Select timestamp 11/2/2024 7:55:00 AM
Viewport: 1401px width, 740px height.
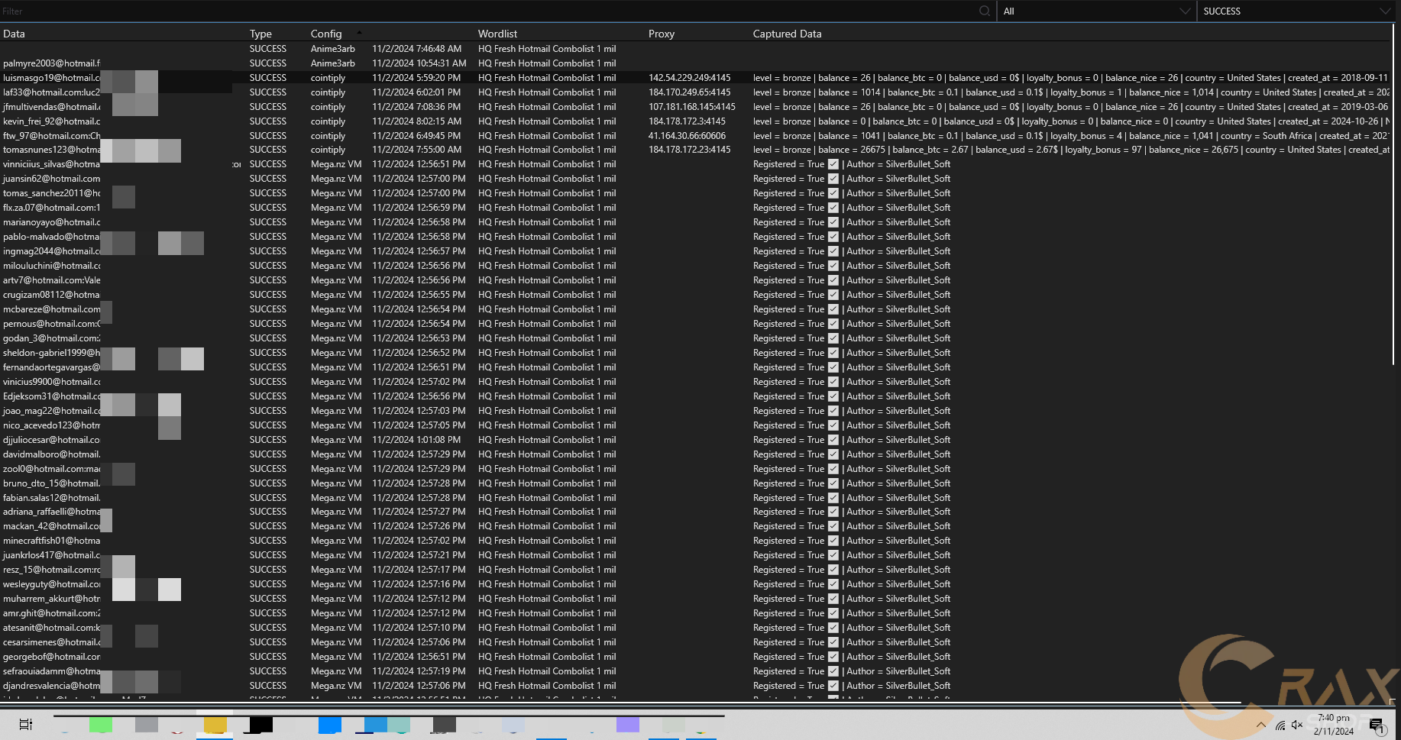tap(416, 150)
